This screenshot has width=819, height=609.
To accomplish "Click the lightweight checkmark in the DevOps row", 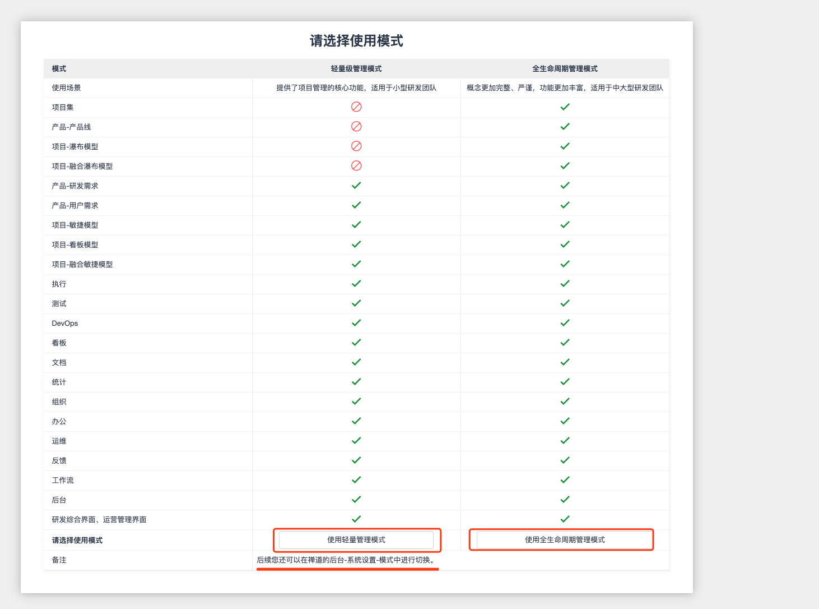I will (x=356, y=322).
